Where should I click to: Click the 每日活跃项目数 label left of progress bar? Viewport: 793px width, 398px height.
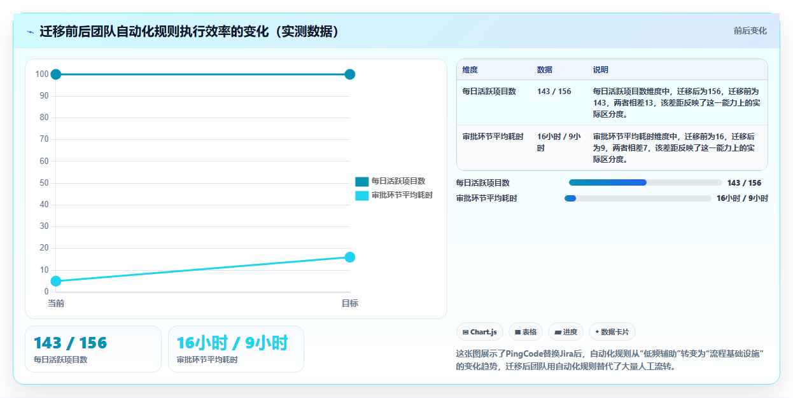(483, 183)
